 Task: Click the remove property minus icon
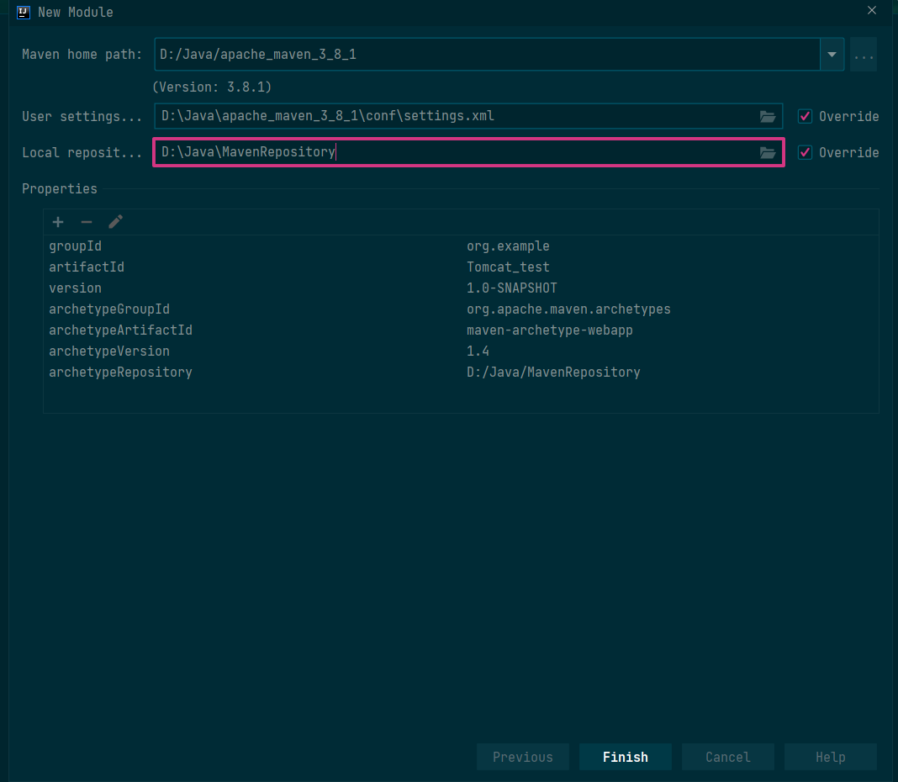(87, 222)
